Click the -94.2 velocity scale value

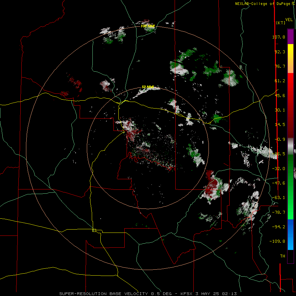click(x=279, y=227)
